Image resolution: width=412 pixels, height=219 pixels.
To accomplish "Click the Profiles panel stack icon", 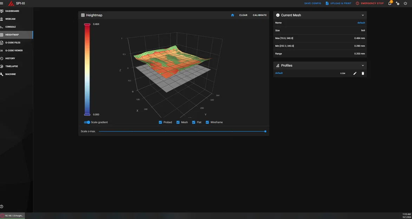I will pyautogui.click(x=278, y=66).
